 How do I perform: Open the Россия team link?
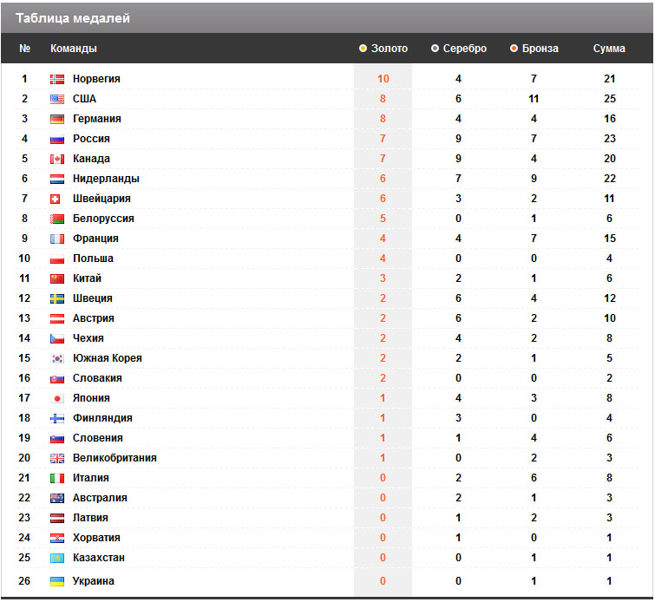pyautogui.click(x=91, y=139)
